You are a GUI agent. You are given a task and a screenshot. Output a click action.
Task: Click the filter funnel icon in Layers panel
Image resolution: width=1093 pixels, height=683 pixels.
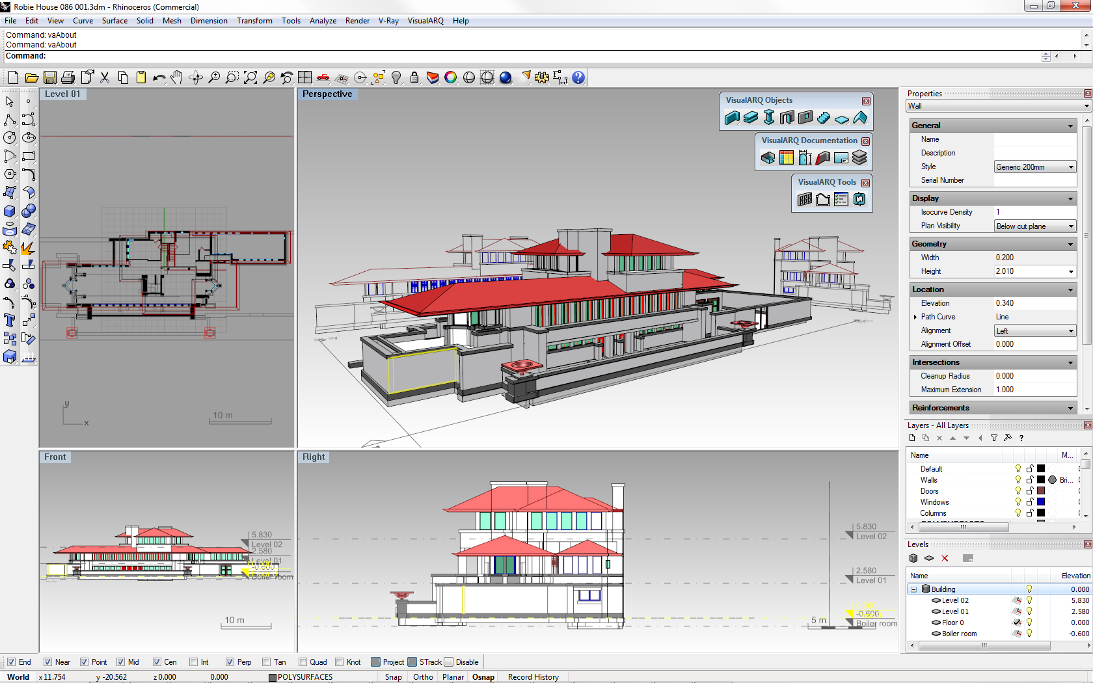pyautogui.click(x=994, y=438)
